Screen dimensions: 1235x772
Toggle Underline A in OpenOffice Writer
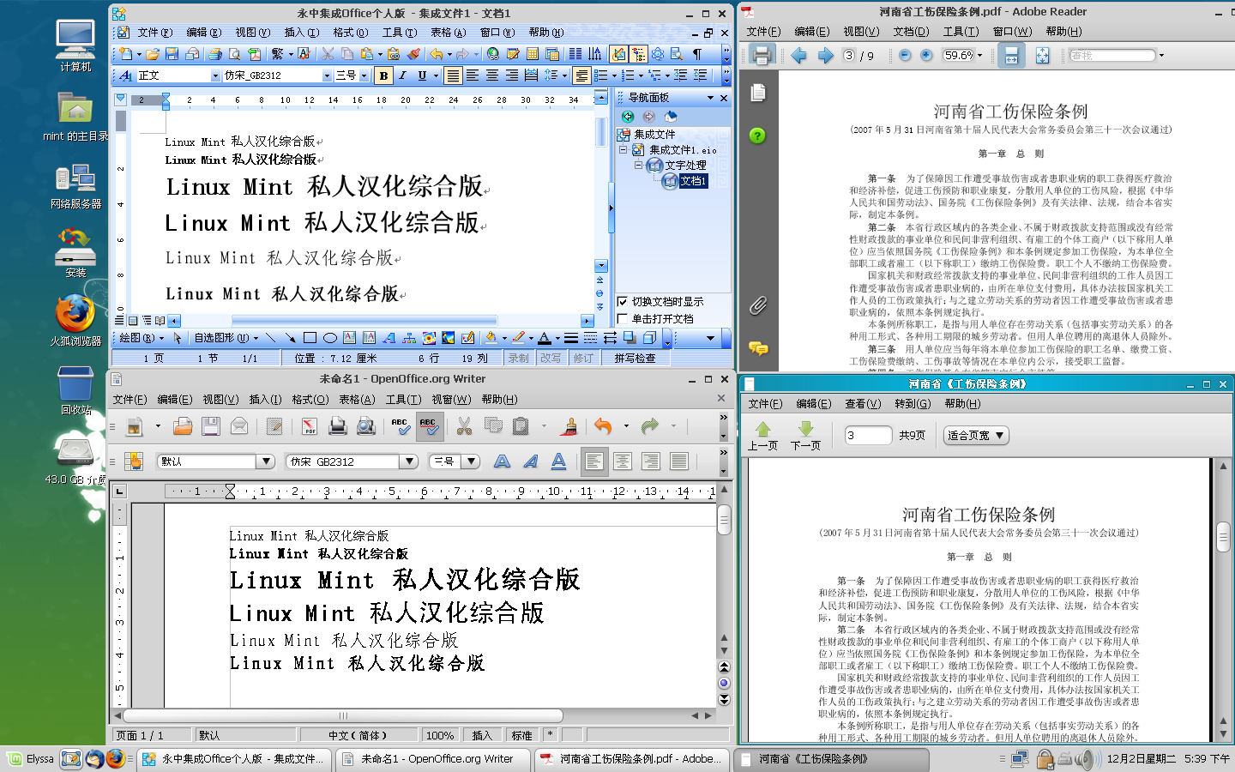558,461
